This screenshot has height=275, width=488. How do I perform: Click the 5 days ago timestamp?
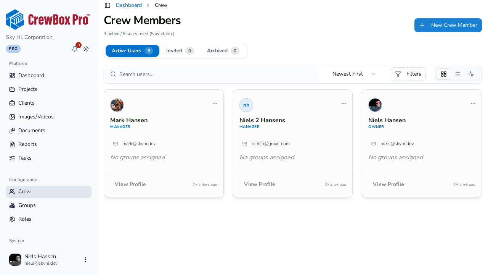pos(205,184)
